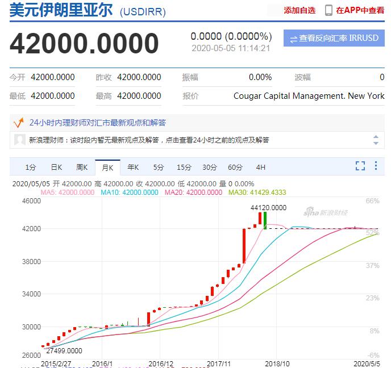
Task: Show the 15分 interval chart
Action: pos(184,167)
